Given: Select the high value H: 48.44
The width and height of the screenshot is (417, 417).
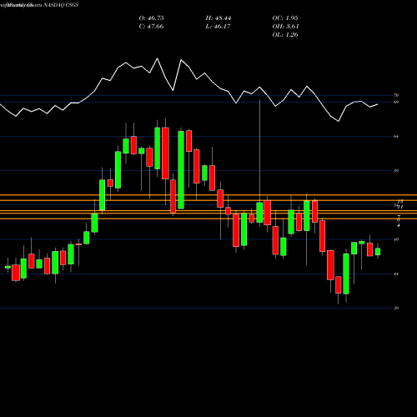Looking at the screenshot, I should (219, 18).
